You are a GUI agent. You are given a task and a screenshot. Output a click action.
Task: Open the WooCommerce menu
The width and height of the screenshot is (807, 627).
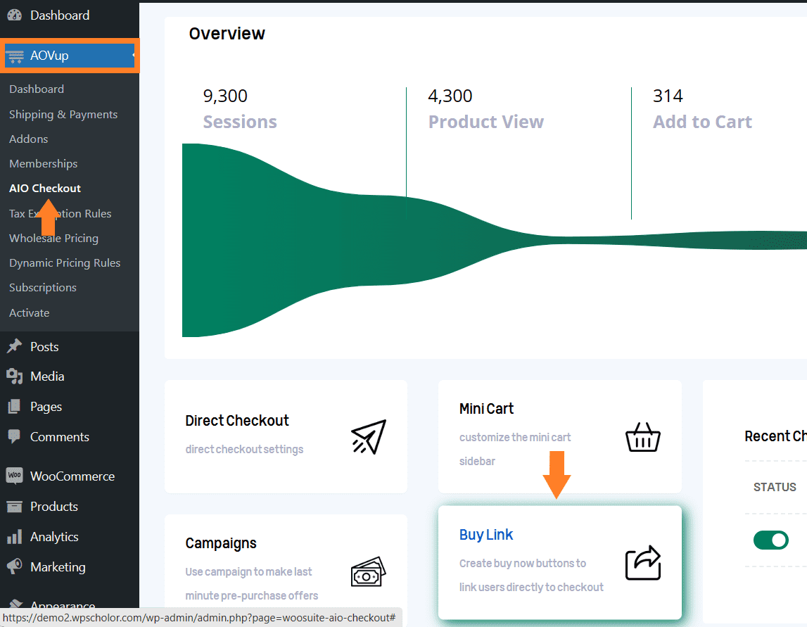pos(72,476)
